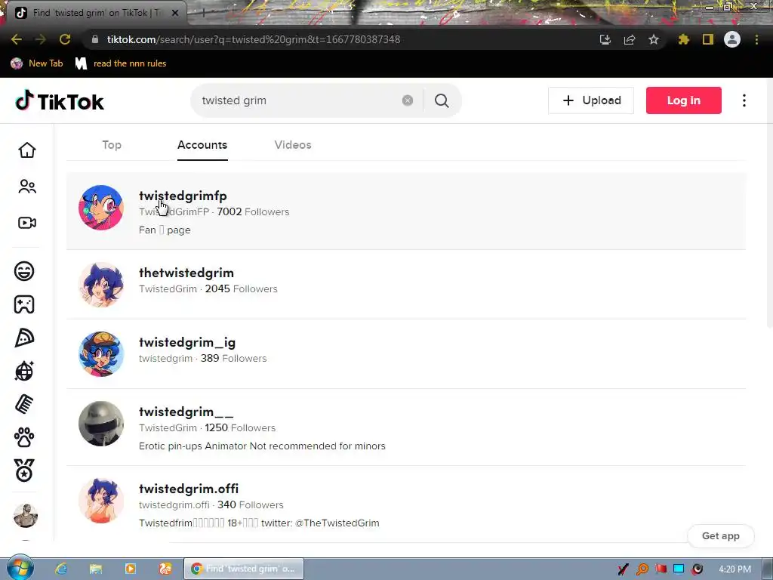The width and height of the screenshot is (773, 580).
Task: Click thetwistedgrim profile picture
Action: pyautogui.click(x=101, y=285)
